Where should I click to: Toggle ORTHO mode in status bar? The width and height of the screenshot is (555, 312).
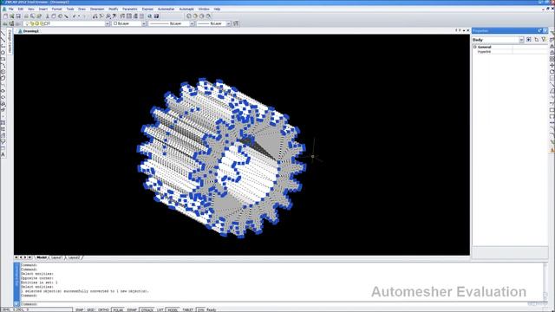(103, 310)
